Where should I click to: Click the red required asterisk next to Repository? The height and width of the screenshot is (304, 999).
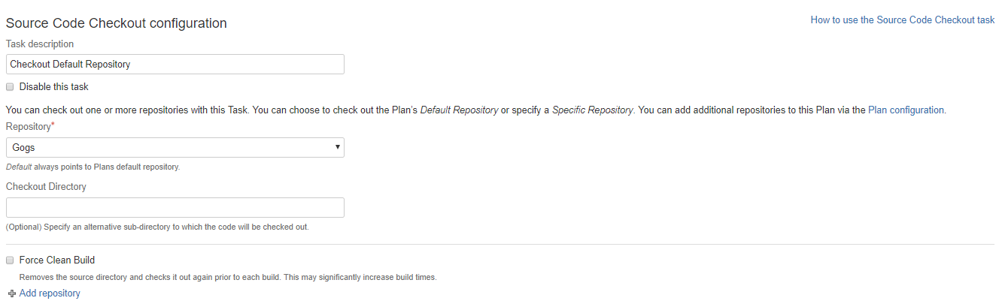pyautogui.click(x=53, y=125)
